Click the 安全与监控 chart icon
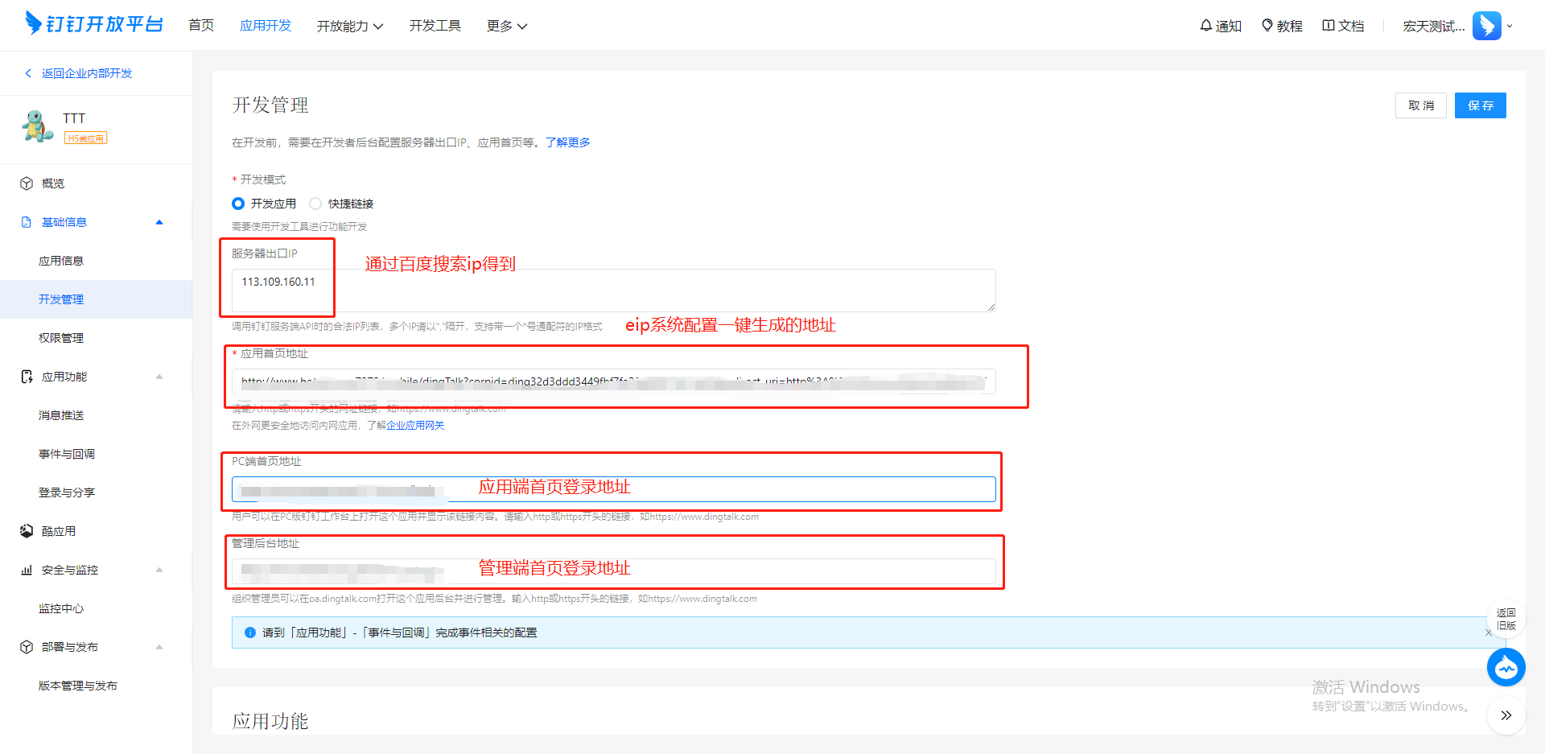 (x=27, y=570)
